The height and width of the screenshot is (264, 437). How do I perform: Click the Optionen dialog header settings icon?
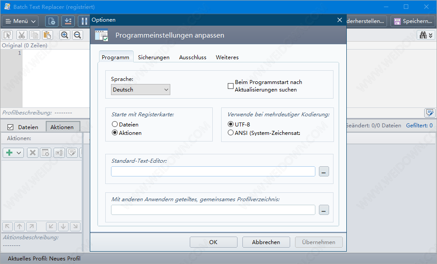[x=101, y=35]
